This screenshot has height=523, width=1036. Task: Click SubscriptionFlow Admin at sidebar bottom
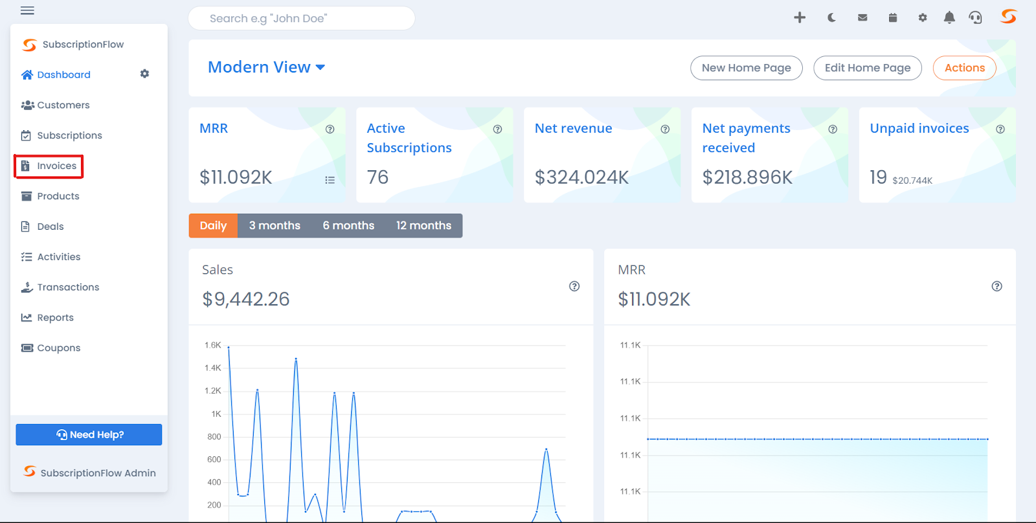tap(89, 473)
